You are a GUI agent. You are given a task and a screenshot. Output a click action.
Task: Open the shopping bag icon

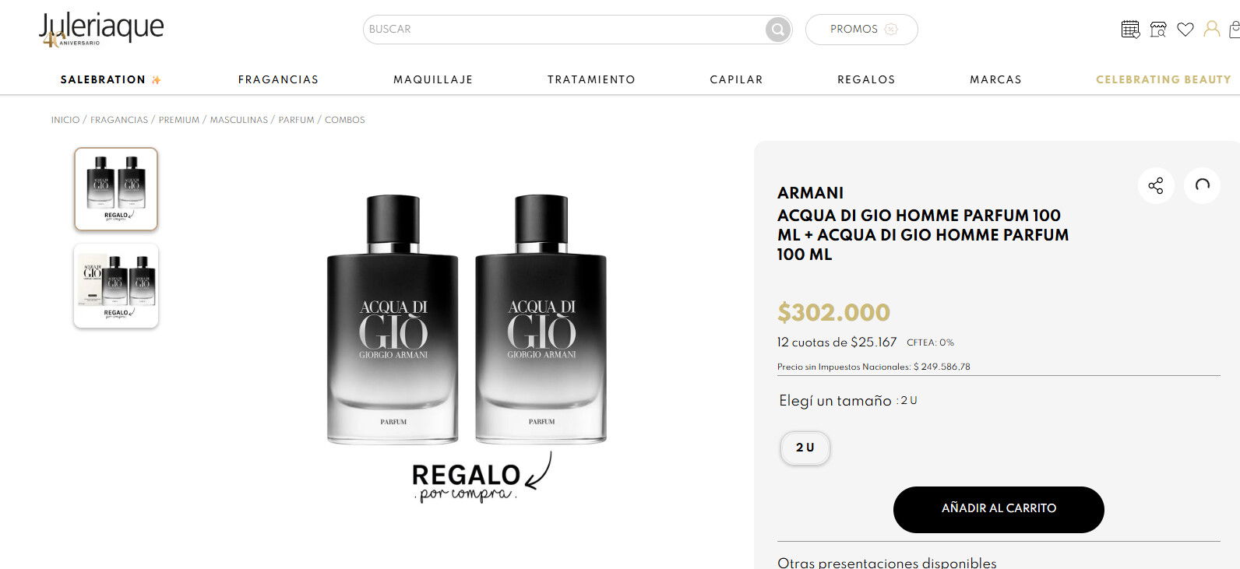coord(1235,30)
